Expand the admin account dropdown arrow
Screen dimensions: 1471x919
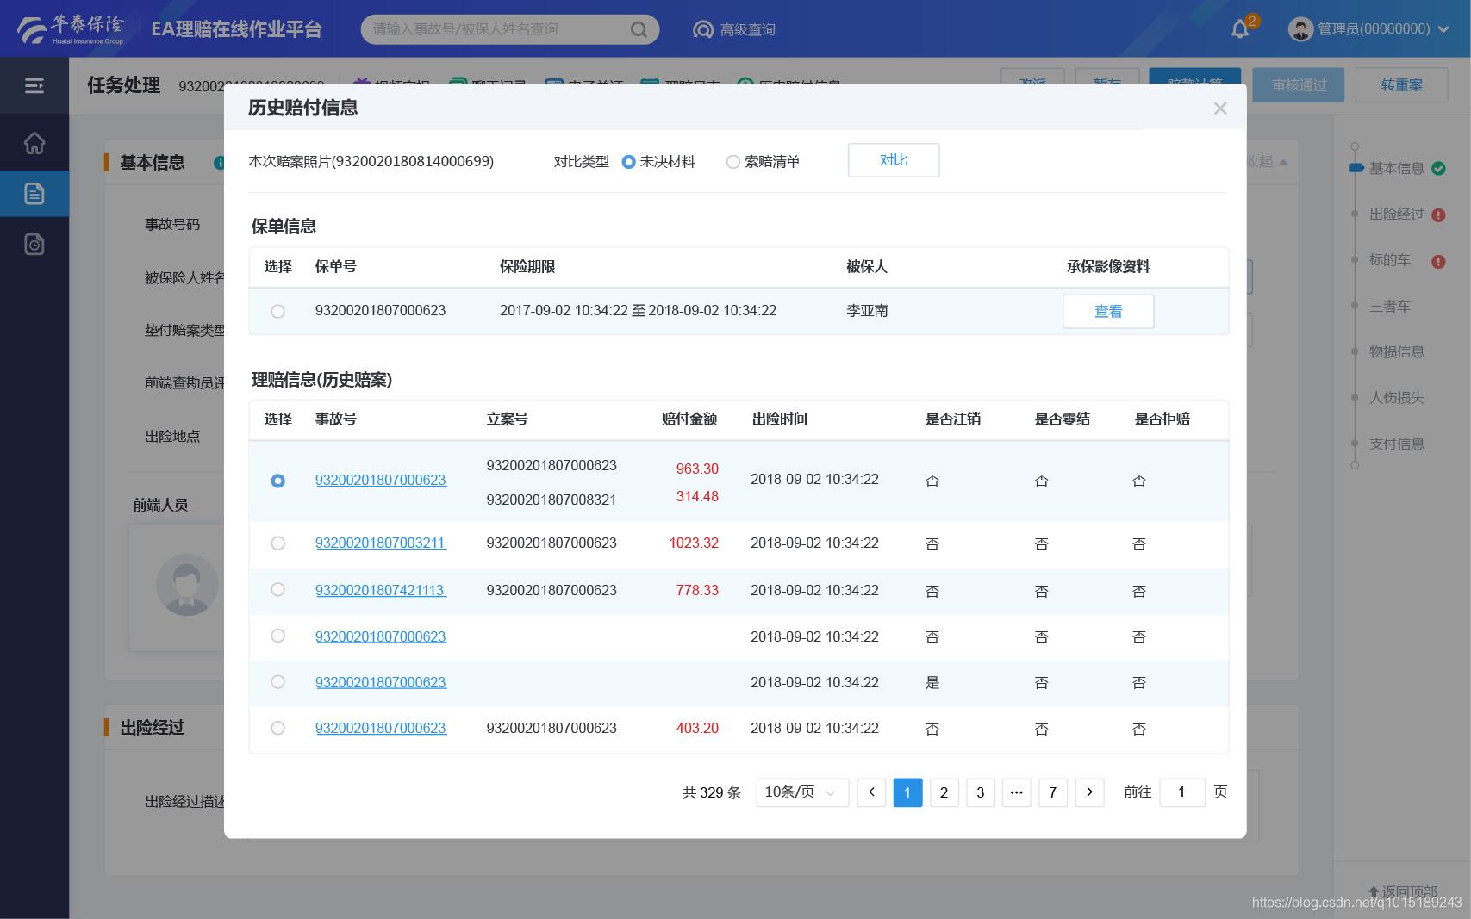click(x=1443, y=29)
